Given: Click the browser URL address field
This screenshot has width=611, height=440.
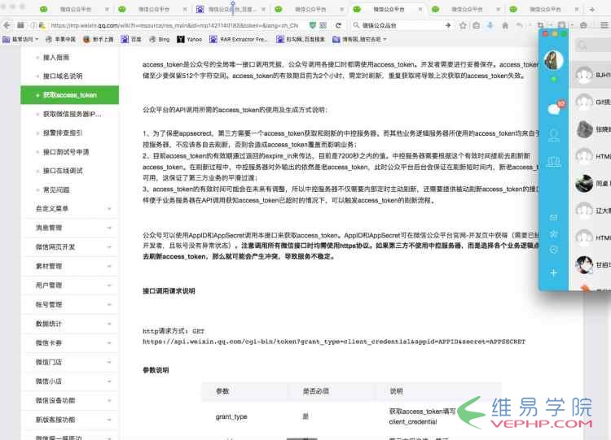Looking at the screenshot, I should click(x=174, y=25).
